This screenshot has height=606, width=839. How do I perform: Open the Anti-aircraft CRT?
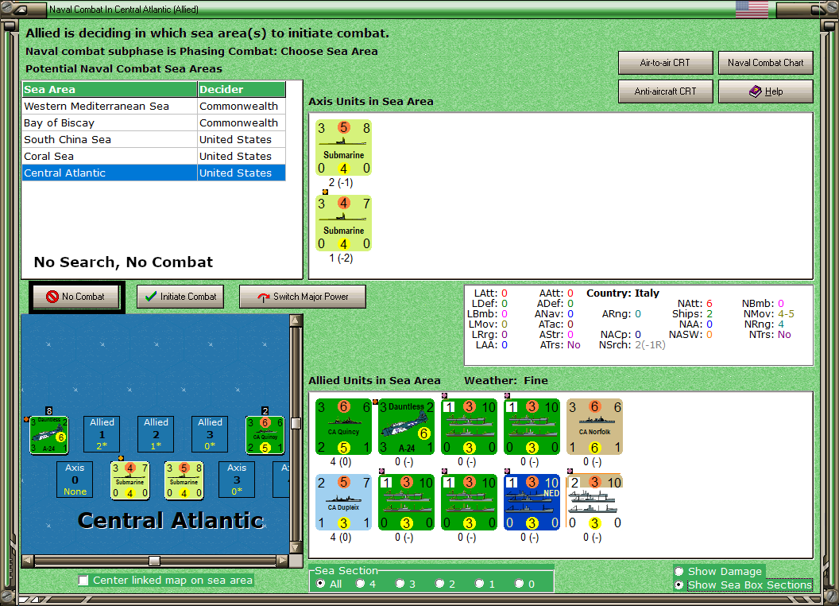pyautogui.click(x=666, y=91)
